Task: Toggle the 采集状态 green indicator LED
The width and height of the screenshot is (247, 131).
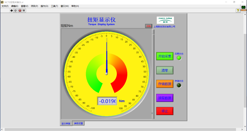Action: pos(179,58)
